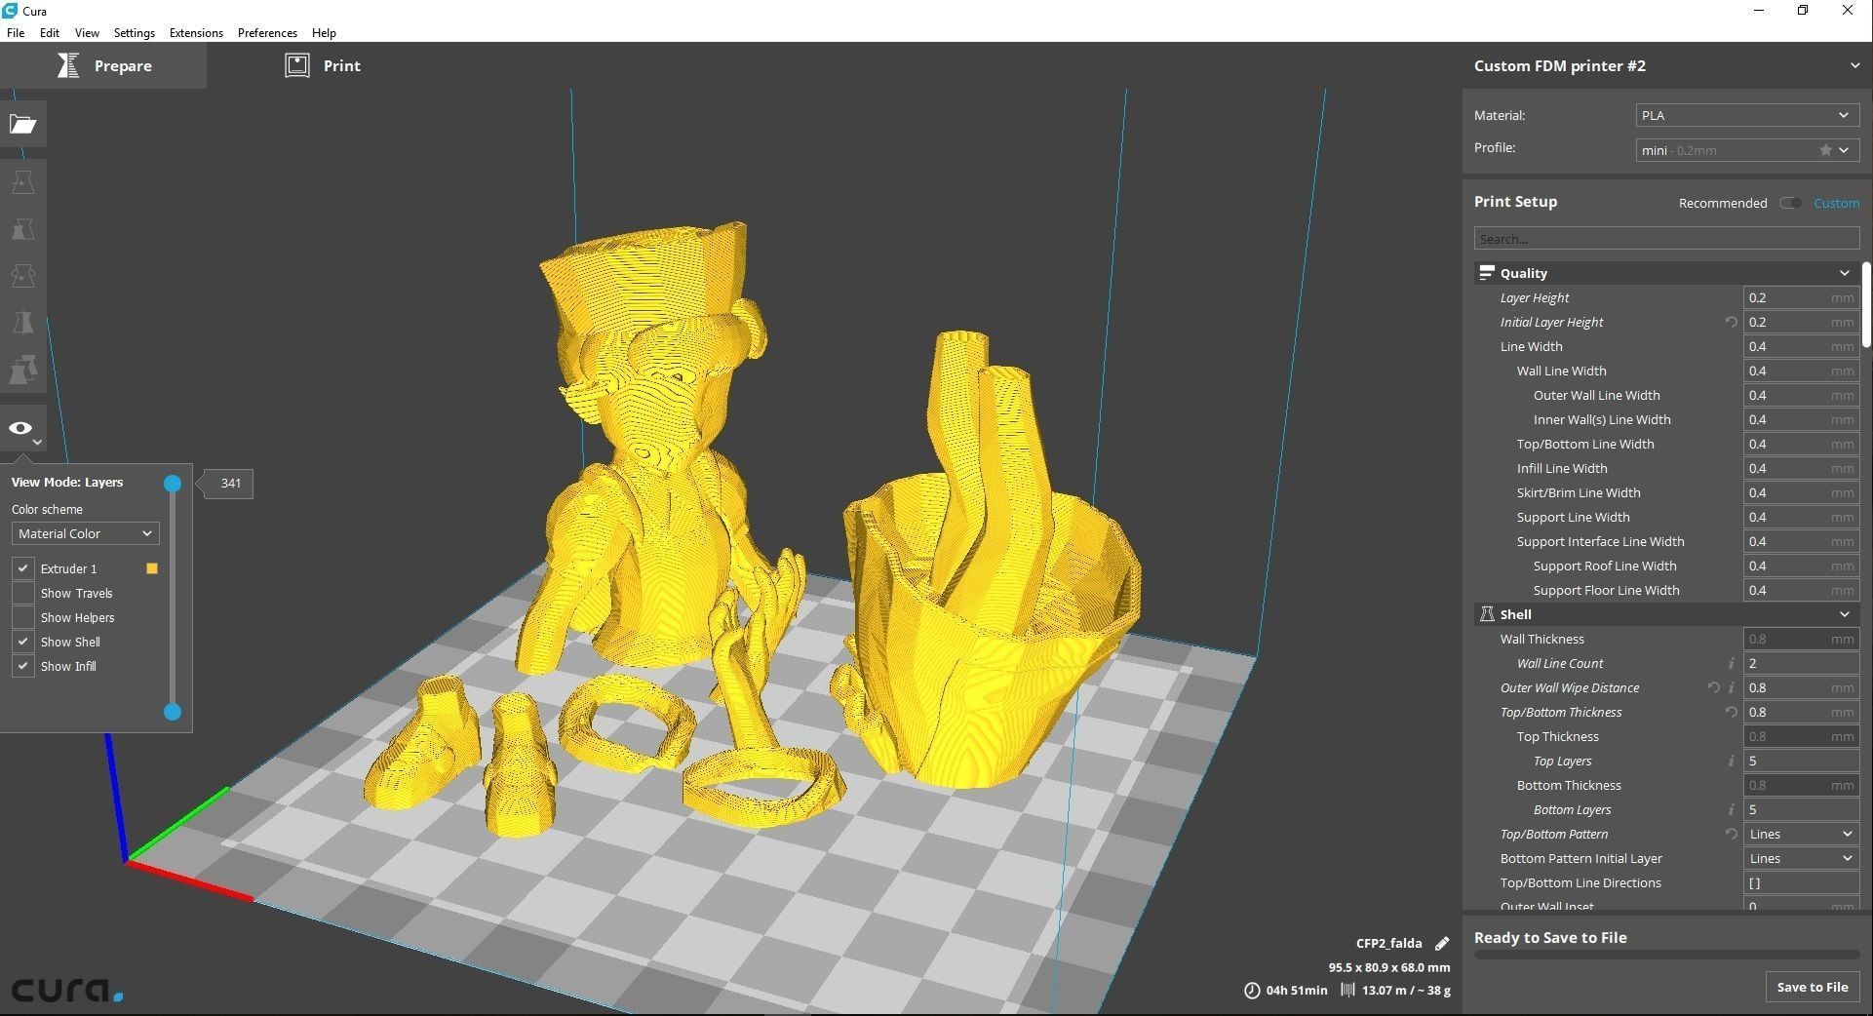Reset Initial Layer Height with revert arrow
The height and width of the screenshot is (1016, 1873).
[x=1731, y=322]
